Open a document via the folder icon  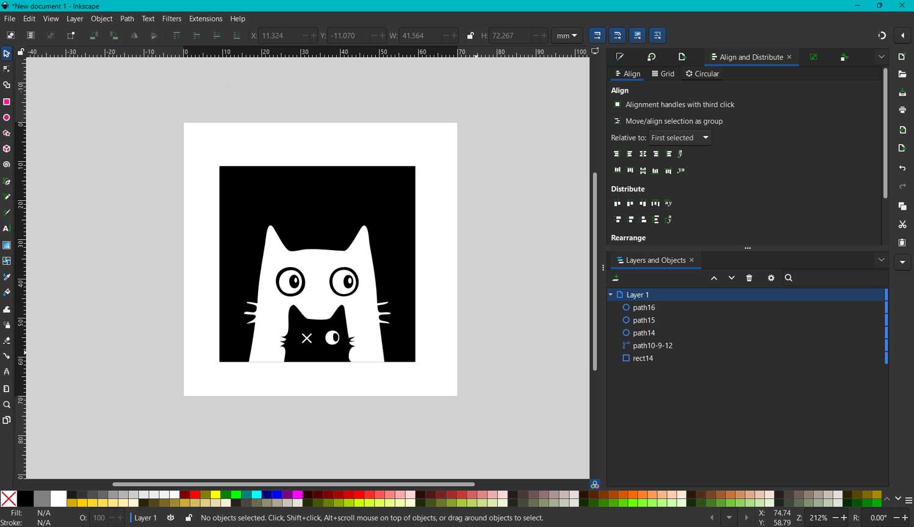click(903, 74)
